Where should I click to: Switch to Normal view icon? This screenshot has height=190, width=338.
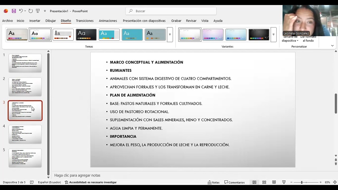[254, 182]
